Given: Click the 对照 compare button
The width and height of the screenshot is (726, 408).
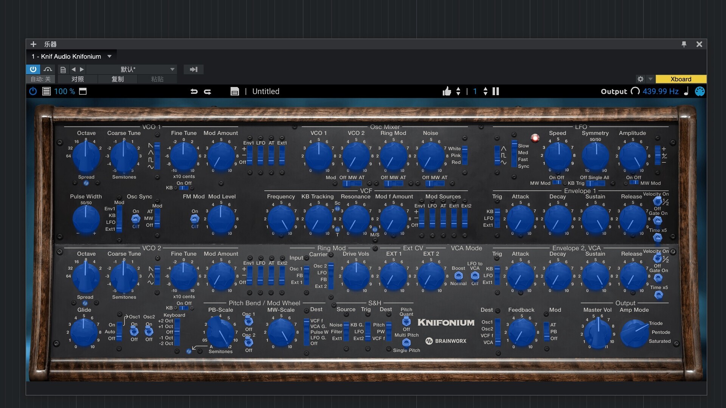Looking at the screenshot, I should 78,79.
